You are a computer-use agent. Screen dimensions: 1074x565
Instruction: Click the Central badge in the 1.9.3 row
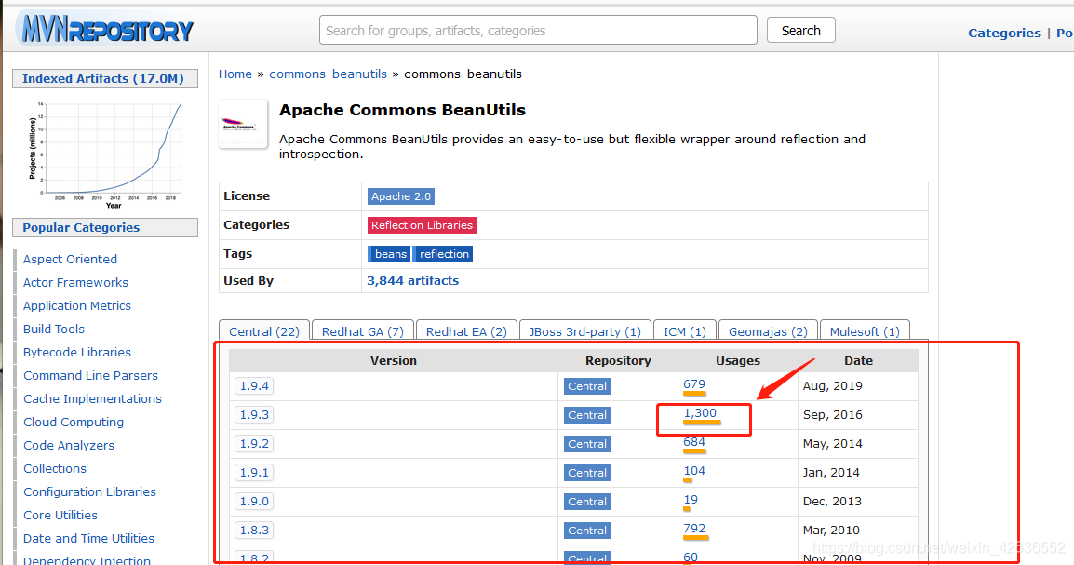coord(587,415)
